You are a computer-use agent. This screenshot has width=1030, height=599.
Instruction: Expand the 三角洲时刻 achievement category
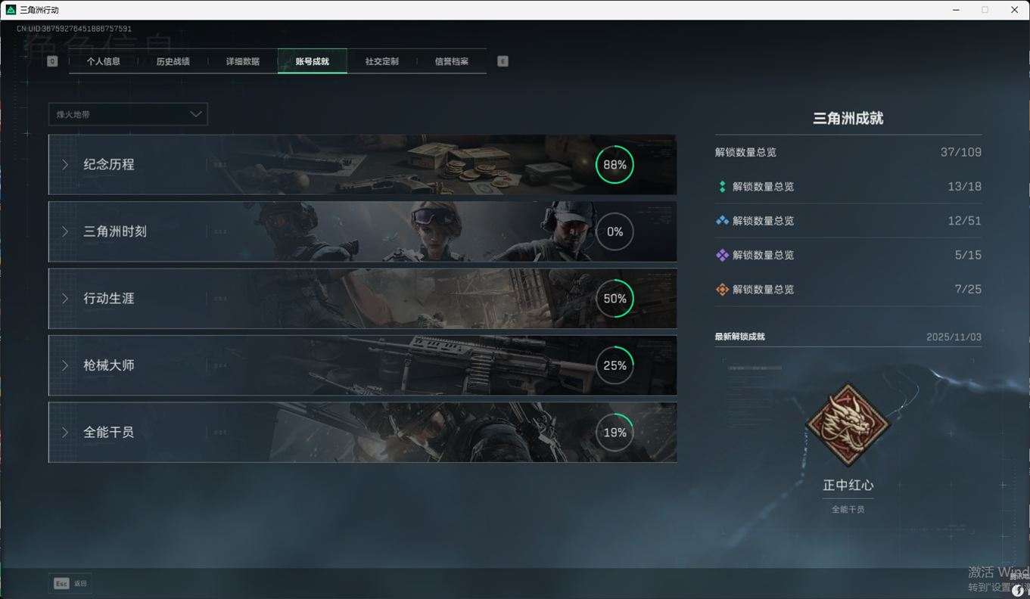click(363, 231)
